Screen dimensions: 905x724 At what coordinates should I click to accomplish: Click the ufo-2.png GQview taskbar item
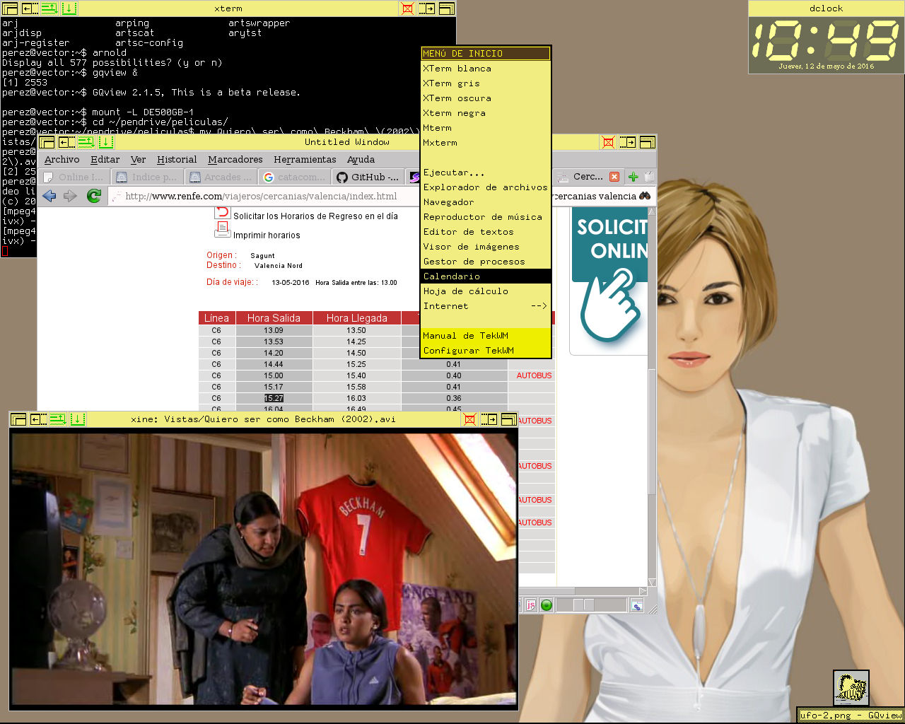(x=851, y=715)
